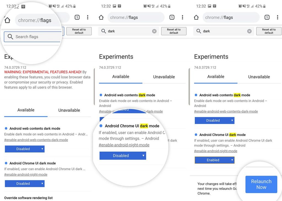
Task: Tap the battery icon in the middle screenshot's status bar
Action: click(169, 6)
